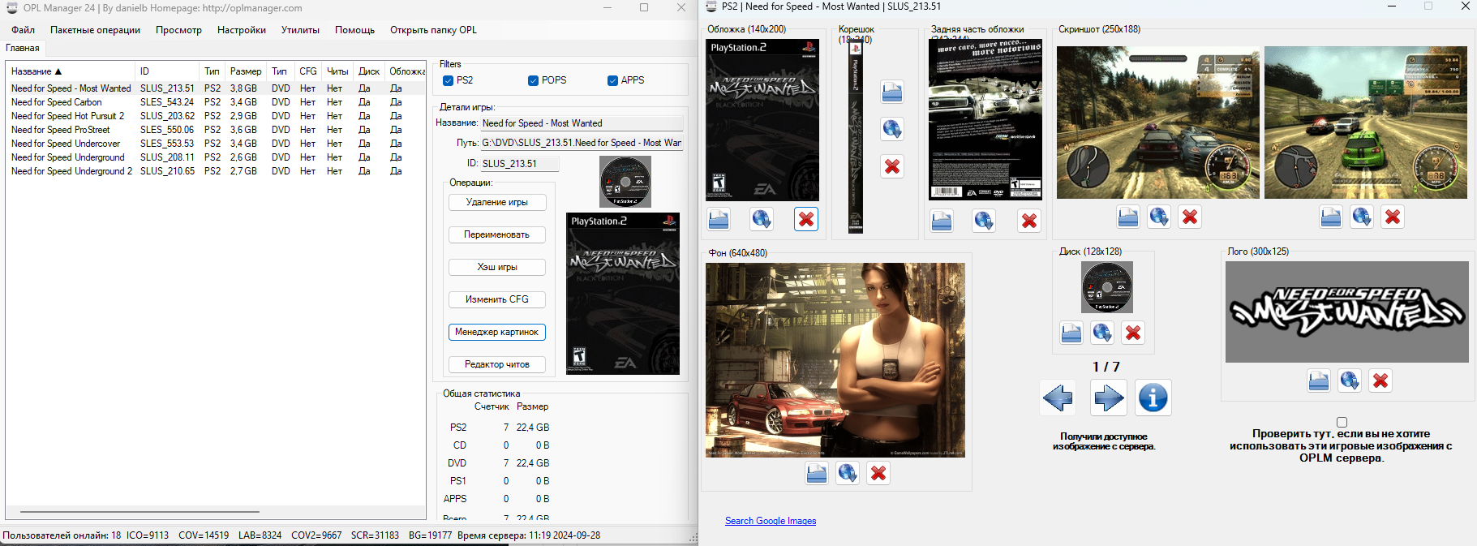Delete the front cover image
The image size is (1477, 546).
pos(806,219)
